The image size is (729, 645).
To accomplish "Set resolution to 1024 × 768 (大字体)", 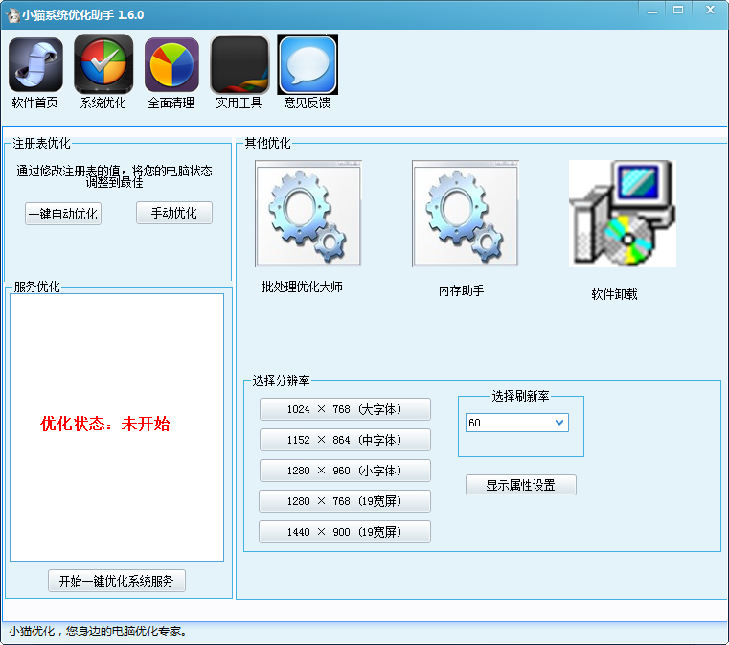I will pos(345,409).
